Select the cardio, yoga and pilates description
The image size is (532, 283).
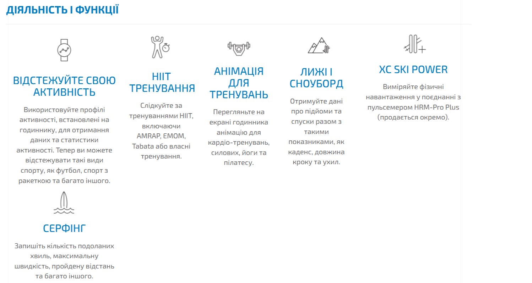coord(238,137)
